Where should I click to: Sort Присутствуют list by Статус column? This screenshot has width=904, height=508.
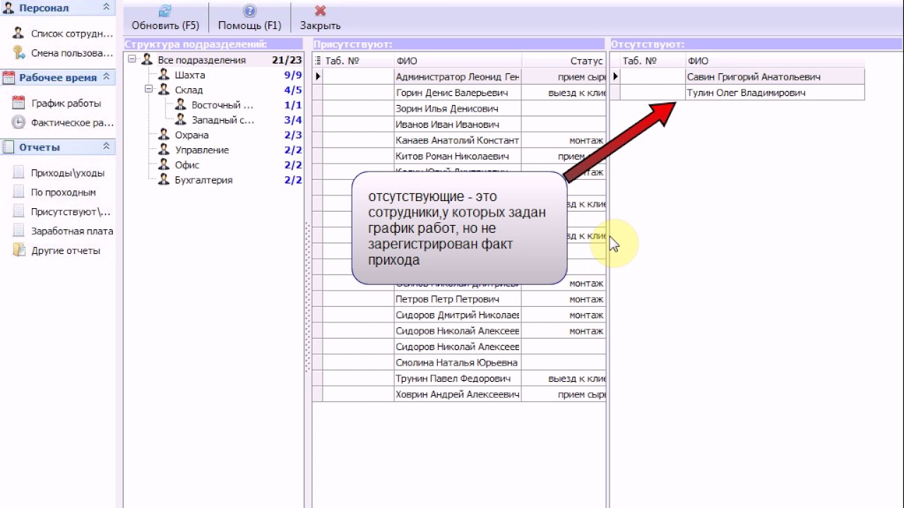pos(564,61)
